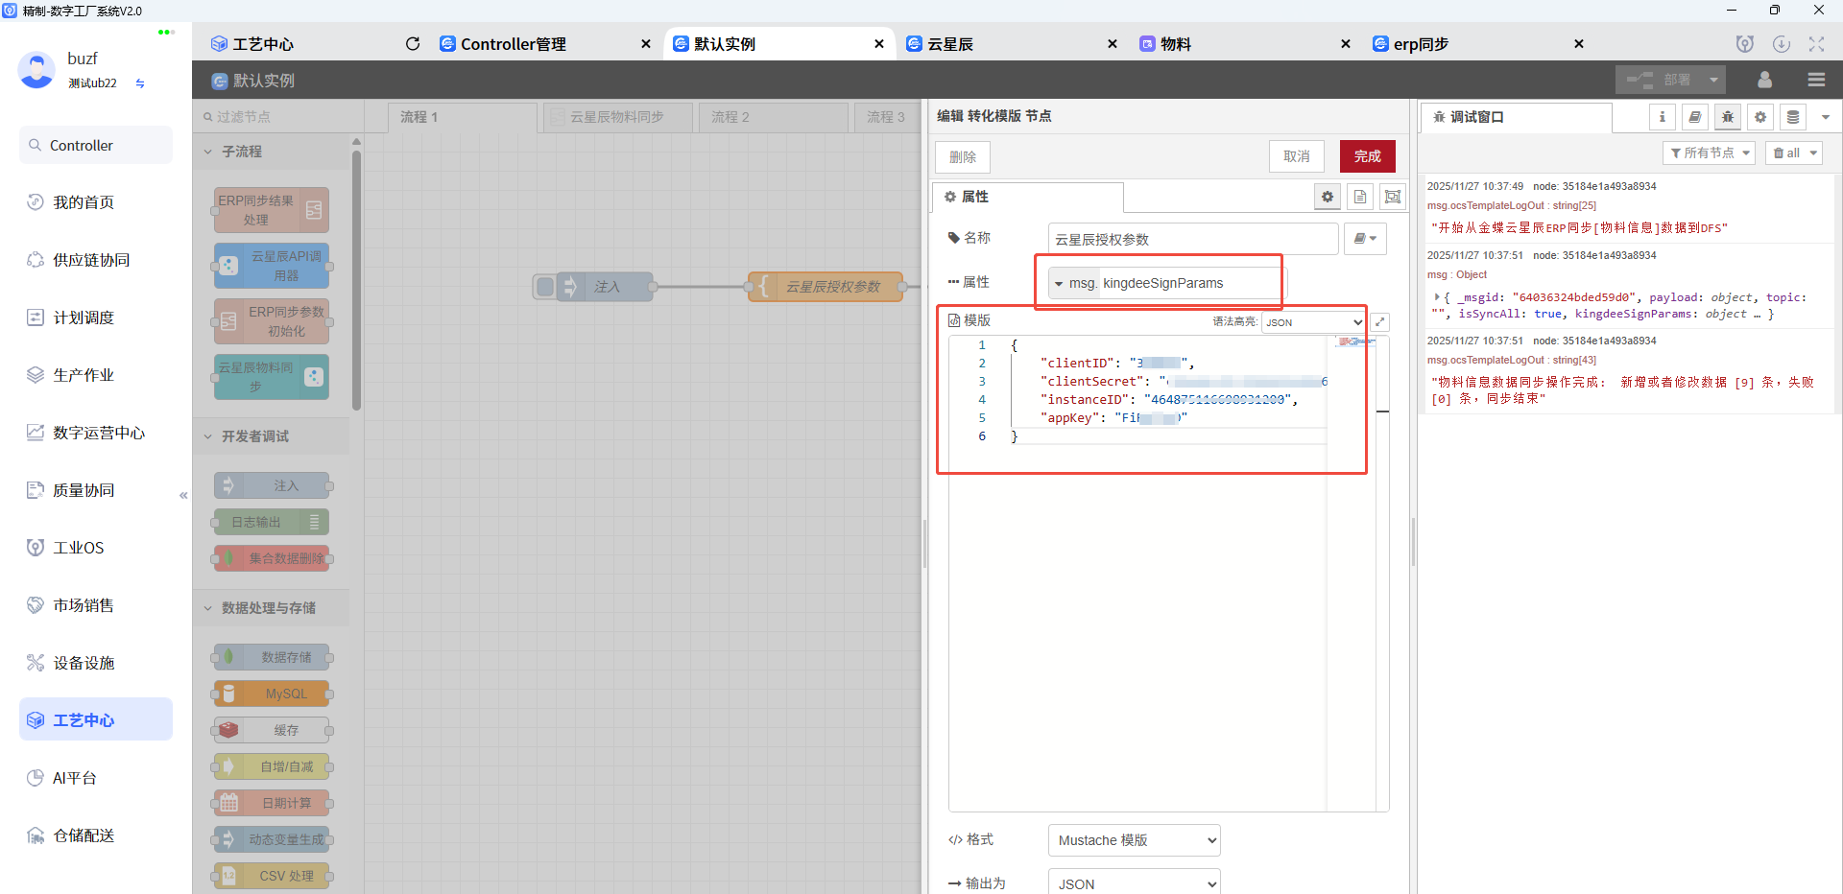
Task: Open the debug messages panel icon
Action: tap(1727, 116)
